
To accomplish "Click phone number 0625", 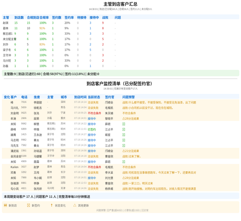I will pyautogui.click(x=24, y=113).
